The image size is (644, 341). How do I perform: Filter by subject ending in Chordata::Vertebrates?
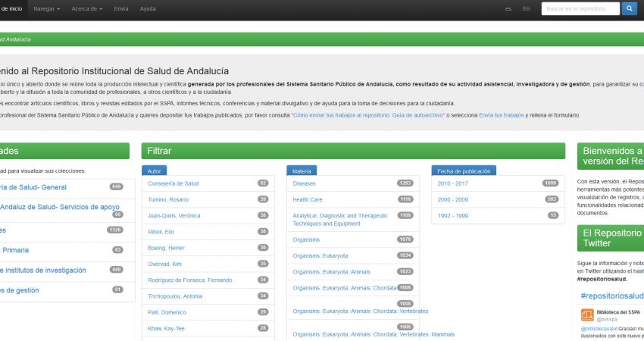pos(361,311)
